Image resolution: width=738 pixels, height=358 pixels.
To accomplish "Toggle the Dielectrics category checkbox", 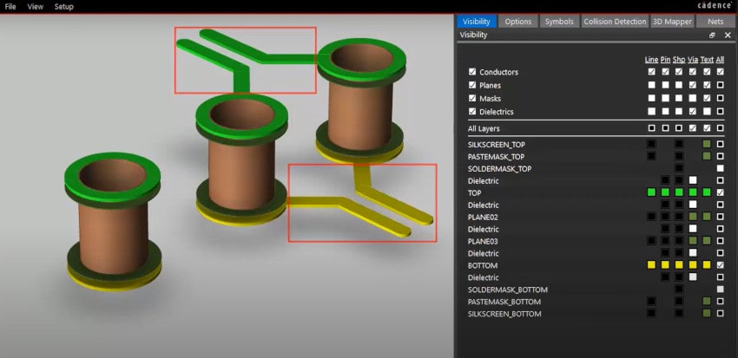I will [x=472, y=112].
